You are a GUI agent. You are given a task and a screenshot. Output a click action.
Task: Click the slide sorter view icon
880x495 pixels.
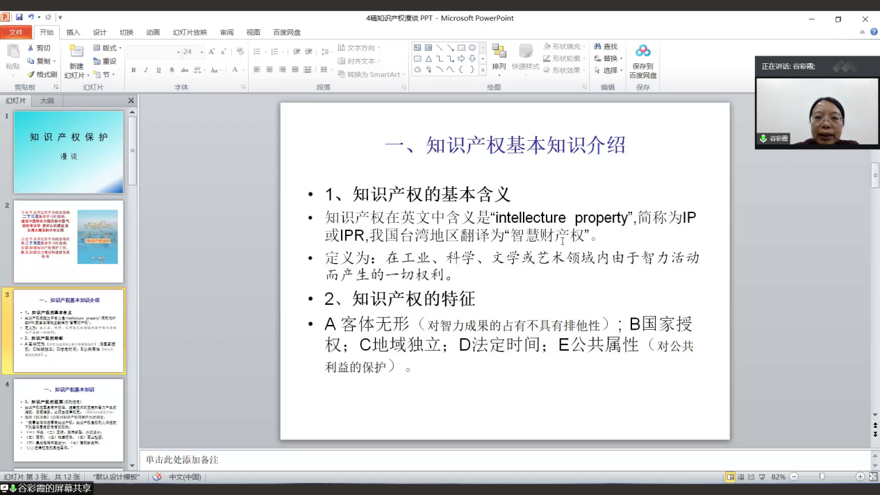tap(741, 477)
